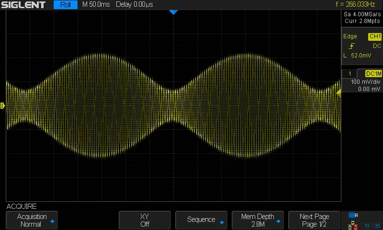383x230 pixels.
Task: Toggle the XY Off mode button
Action: pos(145,220)
